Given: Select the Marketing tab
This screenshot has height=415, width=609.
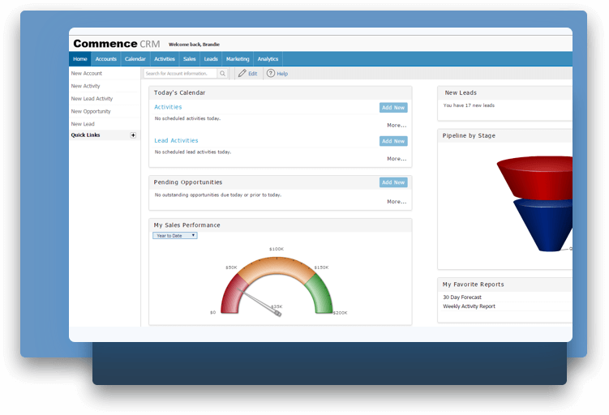Looking at the screenshot, I should pos(238,59).
